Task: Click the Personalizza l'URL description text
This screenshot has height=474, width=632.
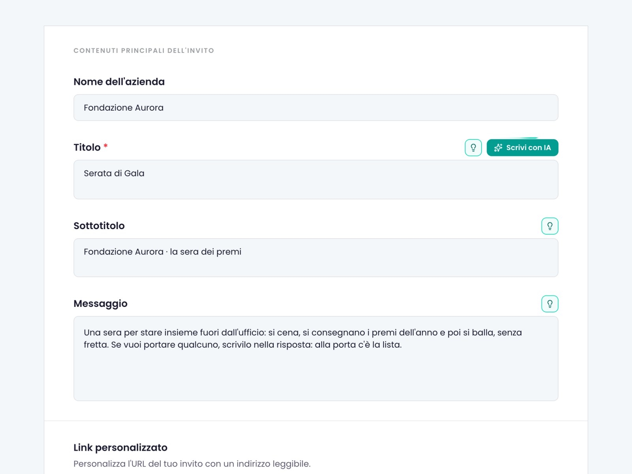Action: pos(192,464)
